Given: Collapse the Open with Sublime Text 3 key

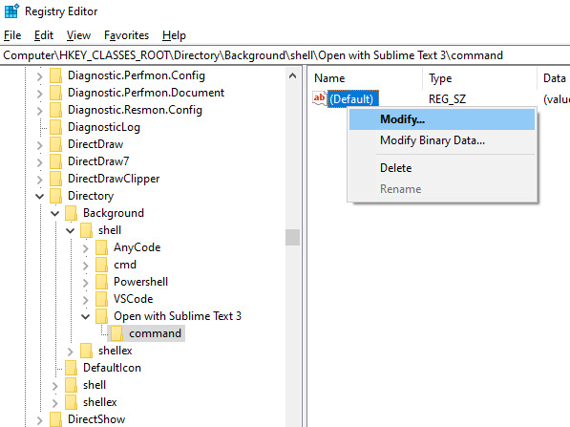Looking at the screenshot, I should click(x=85, y=317).
